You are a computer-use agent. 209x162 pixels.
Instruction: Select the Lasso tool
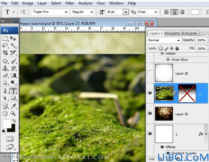point(5,46)
